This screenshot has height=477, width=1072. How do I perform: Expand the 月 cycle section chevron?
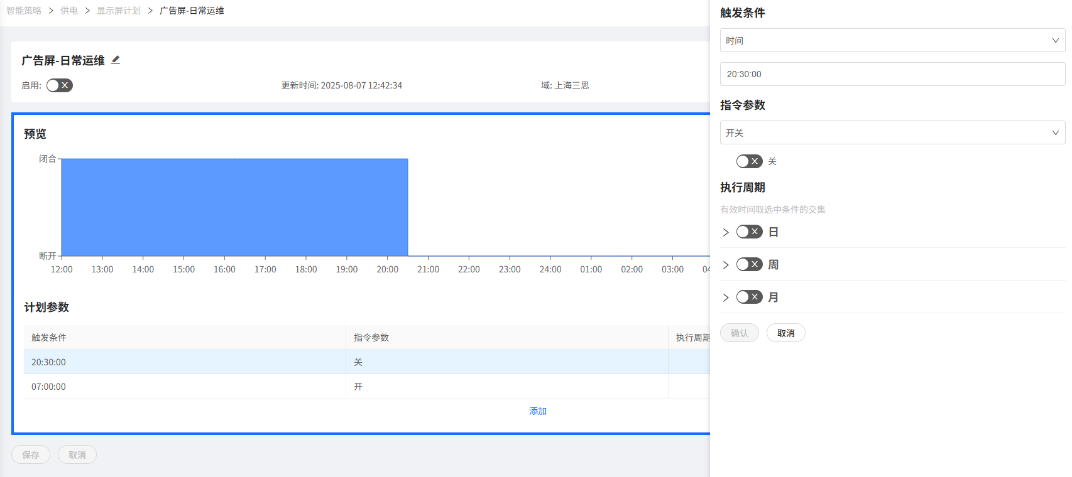tap(726, 297)
